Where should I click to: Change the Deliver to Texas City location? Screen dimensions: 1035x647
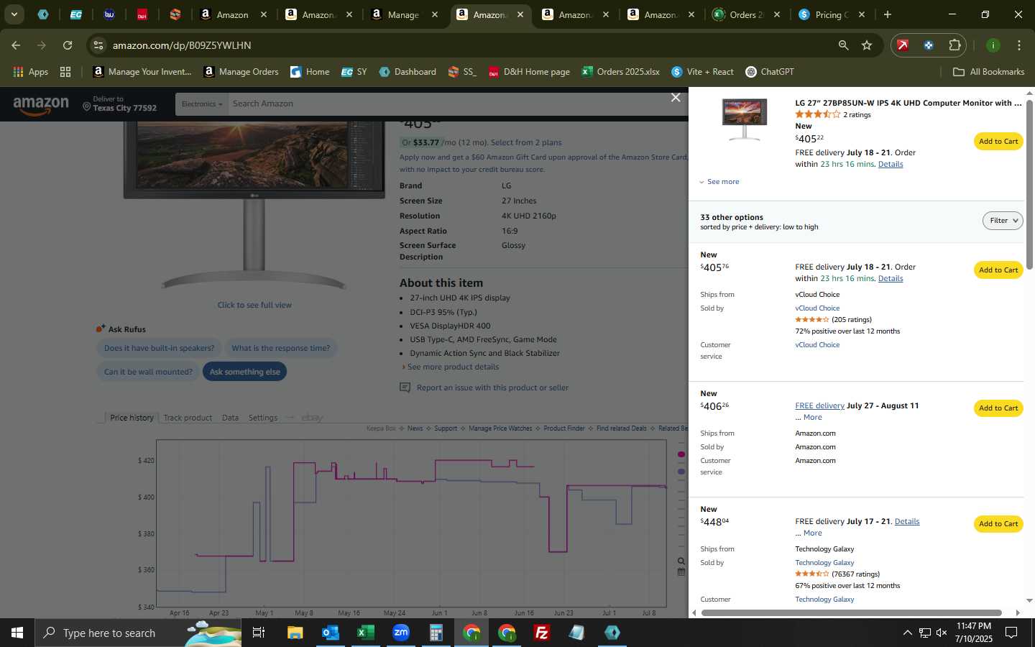pos(119,104)
